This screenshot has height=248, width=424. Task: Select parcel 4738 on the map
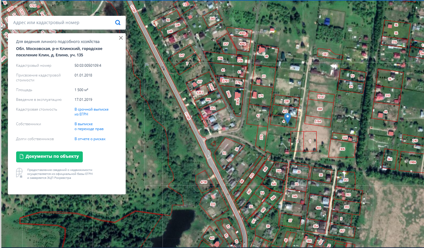pyautogui.click(x=204, y=182)
